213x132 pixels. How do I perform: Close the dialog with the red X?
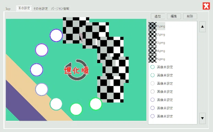(206, 6)
